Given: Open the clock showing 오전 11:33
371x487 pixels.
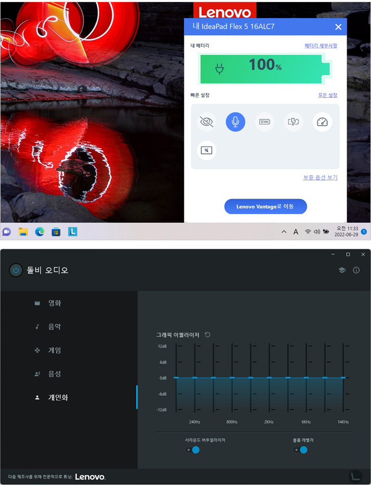Looking at the screenshot, I should tap(346, 231).
